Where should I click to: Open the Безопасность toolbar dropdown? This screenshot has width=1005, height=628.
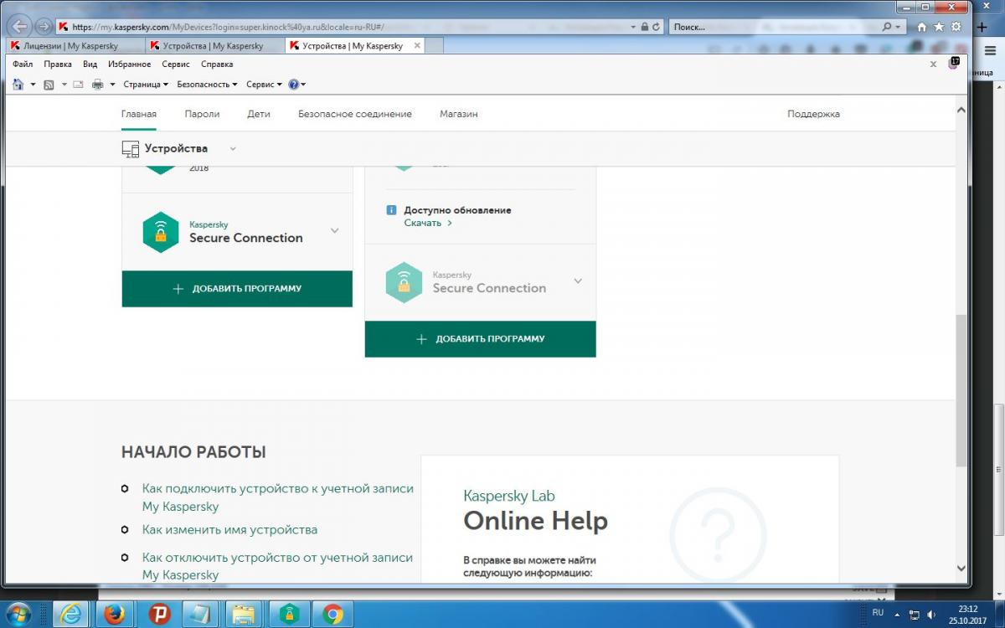207,85
